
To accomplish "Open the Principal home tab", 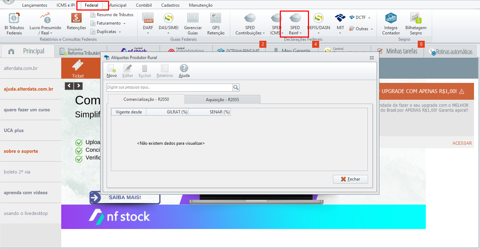I will (27, 51).
